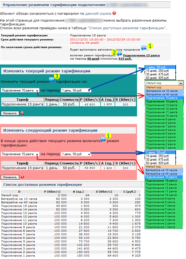Pick '30 дней, 475 руб.' in the pink section's period list
This screenshot has height=259, width=186.
tap(160, 160)
